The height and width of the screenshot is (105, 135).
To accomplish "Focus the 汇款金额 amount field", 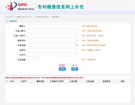I will coord(33,60).
